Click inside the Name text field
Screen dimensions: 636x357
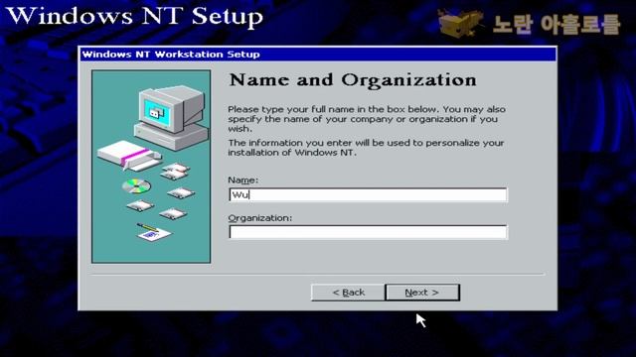(x=368, y=194)
